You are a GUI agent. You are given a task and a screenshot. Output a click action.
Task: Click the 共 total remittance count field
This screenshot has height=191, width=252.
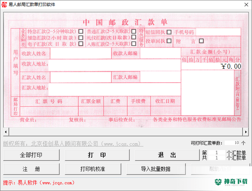(217, 158)
